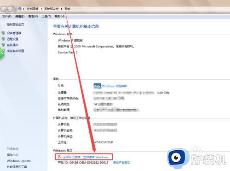230x171 pixels.
Task: Click the 安装内存(RAM) label
Action: [x=68, y=99]
